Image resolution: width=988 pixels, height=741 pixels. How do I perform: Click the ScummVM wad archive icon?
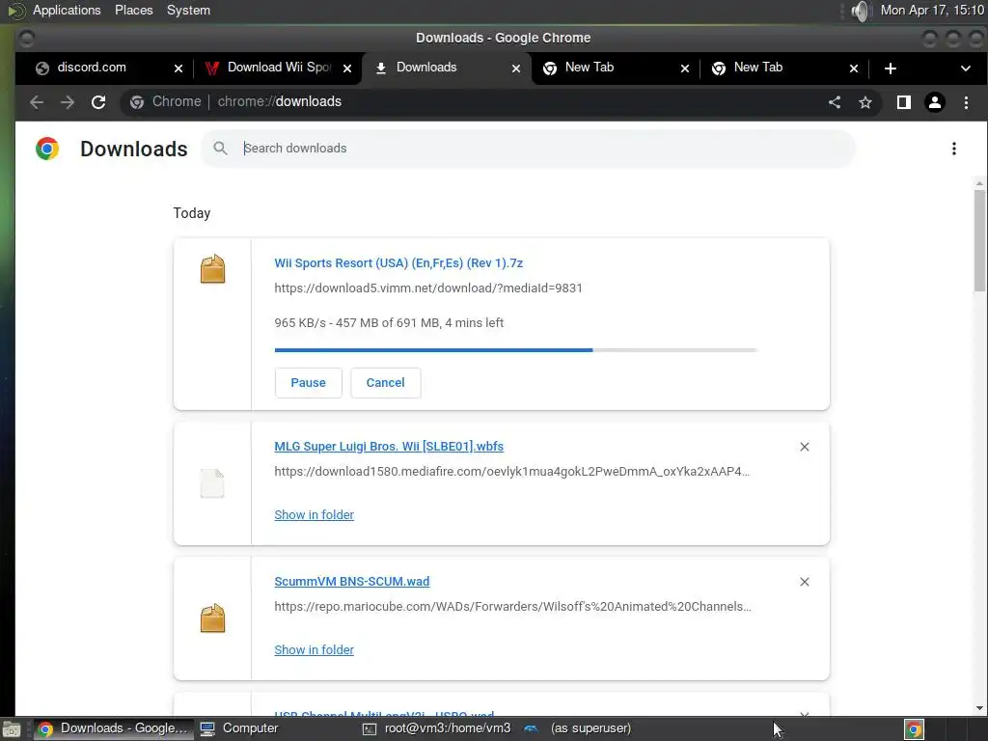[x=213, y=618]
